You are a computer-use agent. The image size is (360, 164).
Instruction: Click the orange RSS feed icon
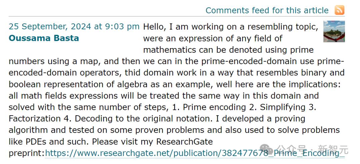coord(339,10)
